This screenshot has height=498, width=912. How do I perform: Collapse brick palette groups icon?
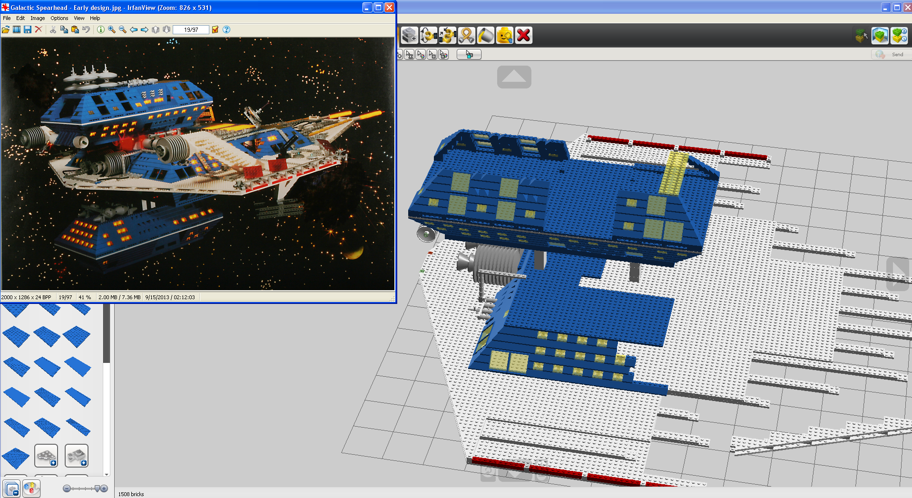click(11, 488)
